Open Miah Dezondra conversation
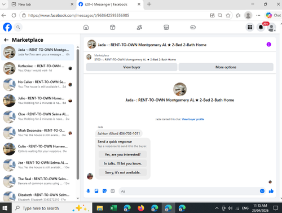 point(38,133)
